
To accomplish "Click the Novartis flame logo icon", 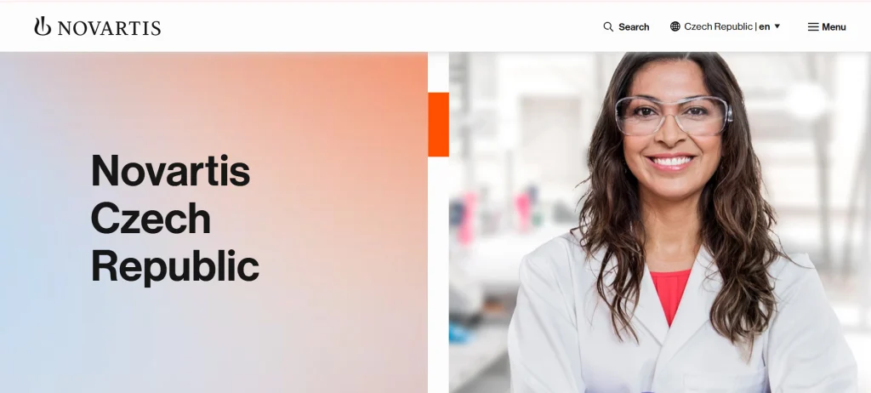I will [x=43, y=26].
